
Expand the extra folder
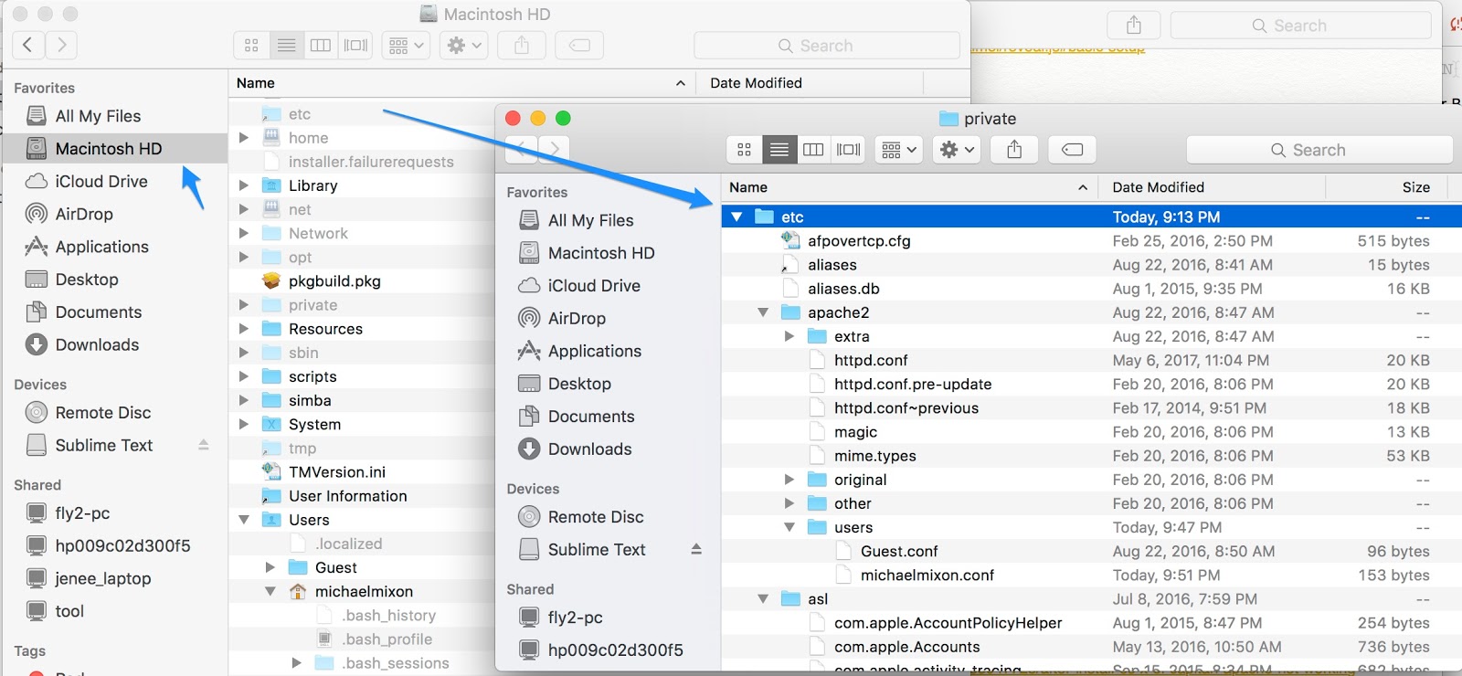[x=789, y=336]
